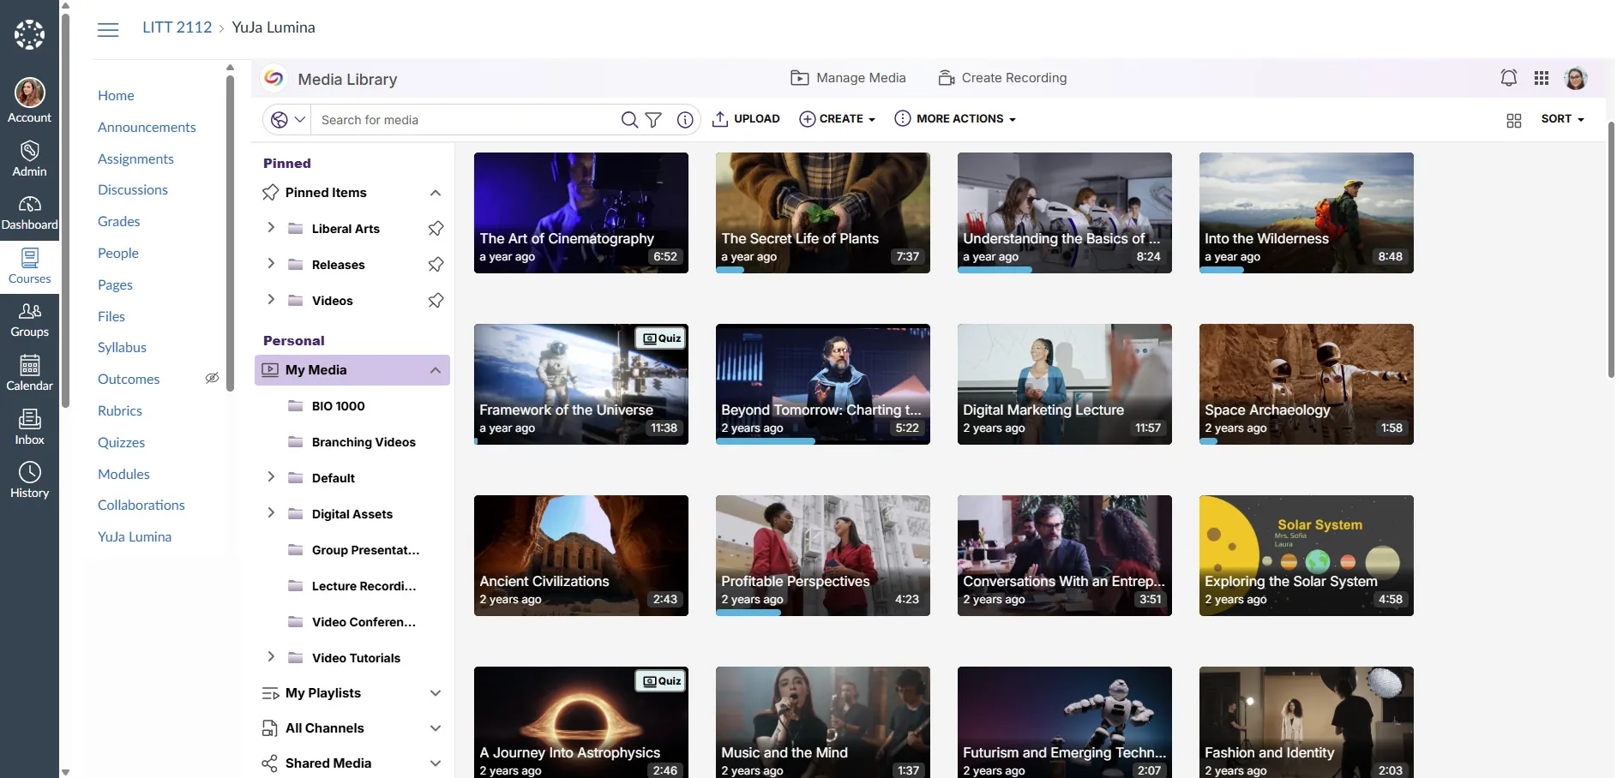1623x778 pixels.
Task: Open the CREATE menu
Action: [837, 119]
